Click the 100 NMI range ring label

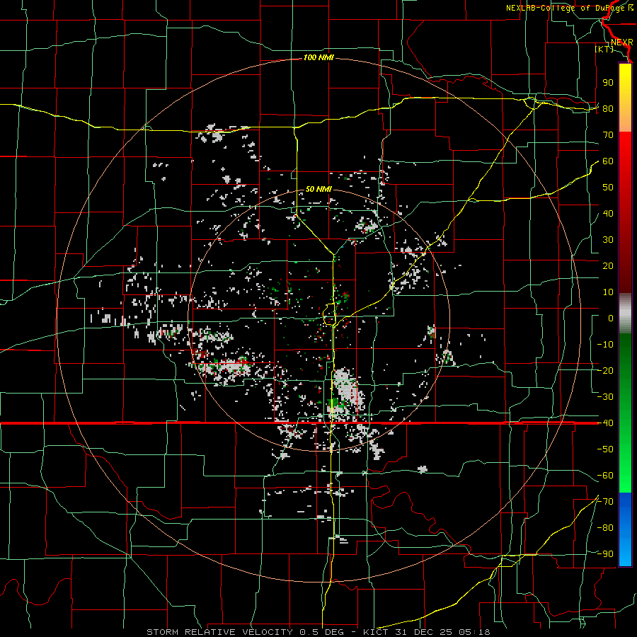[x=318, y=58]
